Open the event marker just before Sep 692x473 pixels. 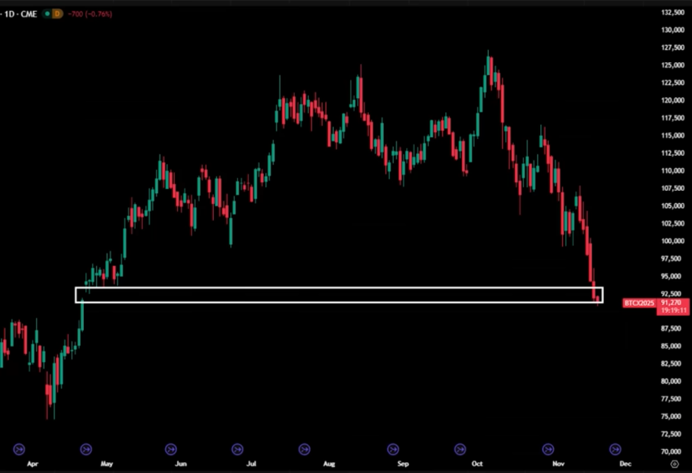click(393, 449)
